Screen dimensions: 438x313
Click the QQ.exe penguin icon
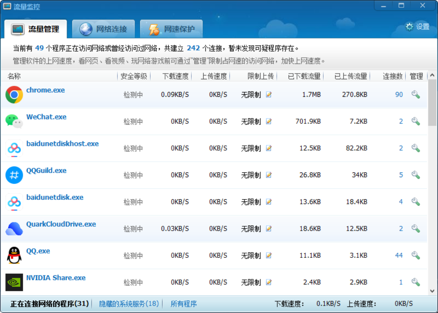point(14,255)
